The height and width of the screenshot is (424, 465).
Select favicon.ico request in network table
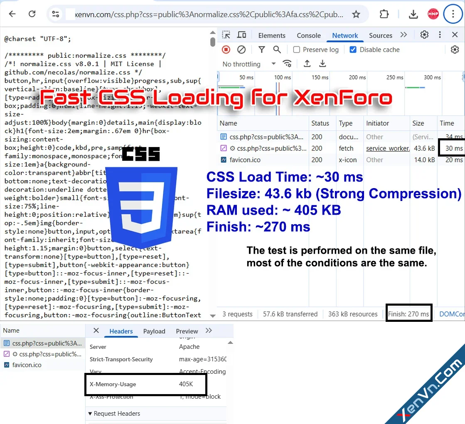(341, 160)
